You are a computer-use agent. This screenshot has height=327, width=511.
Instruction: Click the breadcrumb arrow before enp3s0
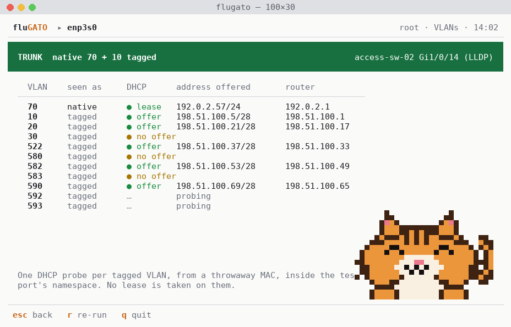[x=59, y=28]
